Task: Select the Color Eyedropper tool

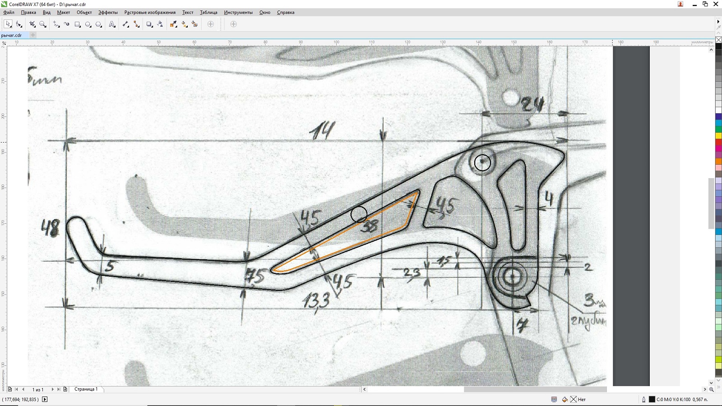Action: [174, 24]
